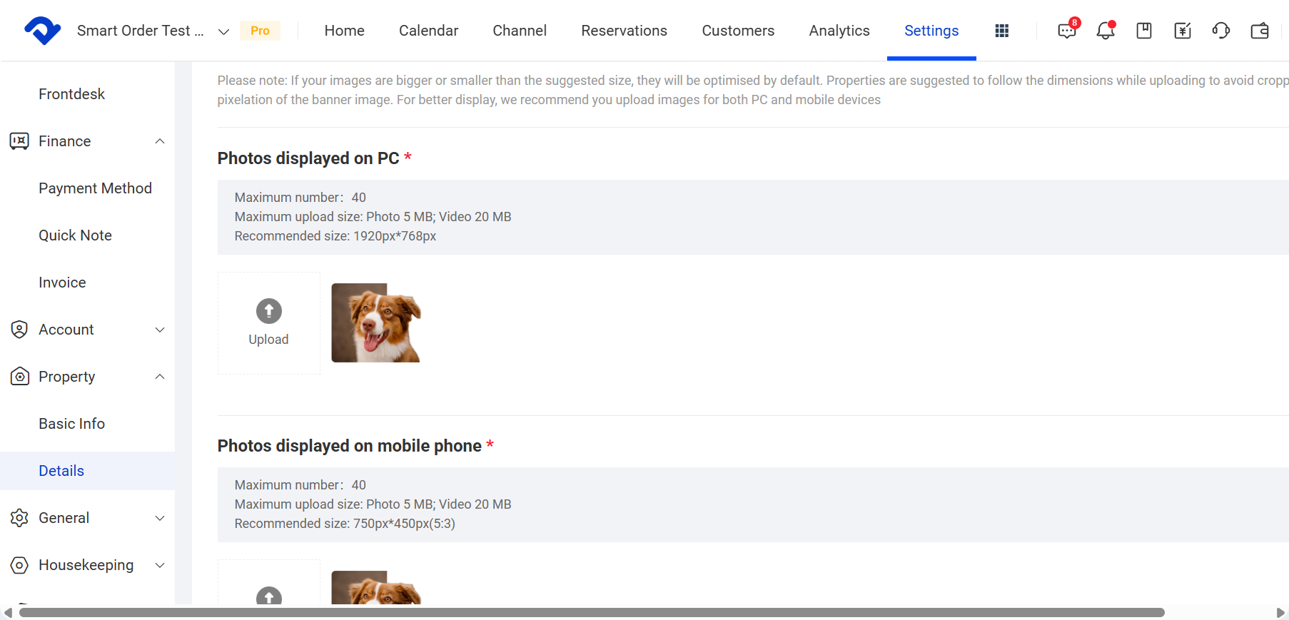
Task: Expand the Account section chevron
Action: (x=160, y=330)
